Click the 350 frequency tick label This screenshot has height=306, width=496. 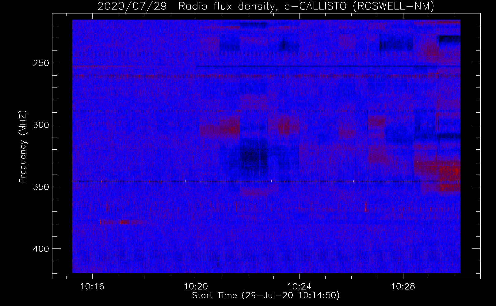pos(41,187)
